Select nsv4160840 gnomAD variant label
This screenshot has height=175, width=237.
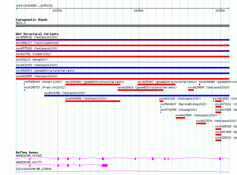95,82
